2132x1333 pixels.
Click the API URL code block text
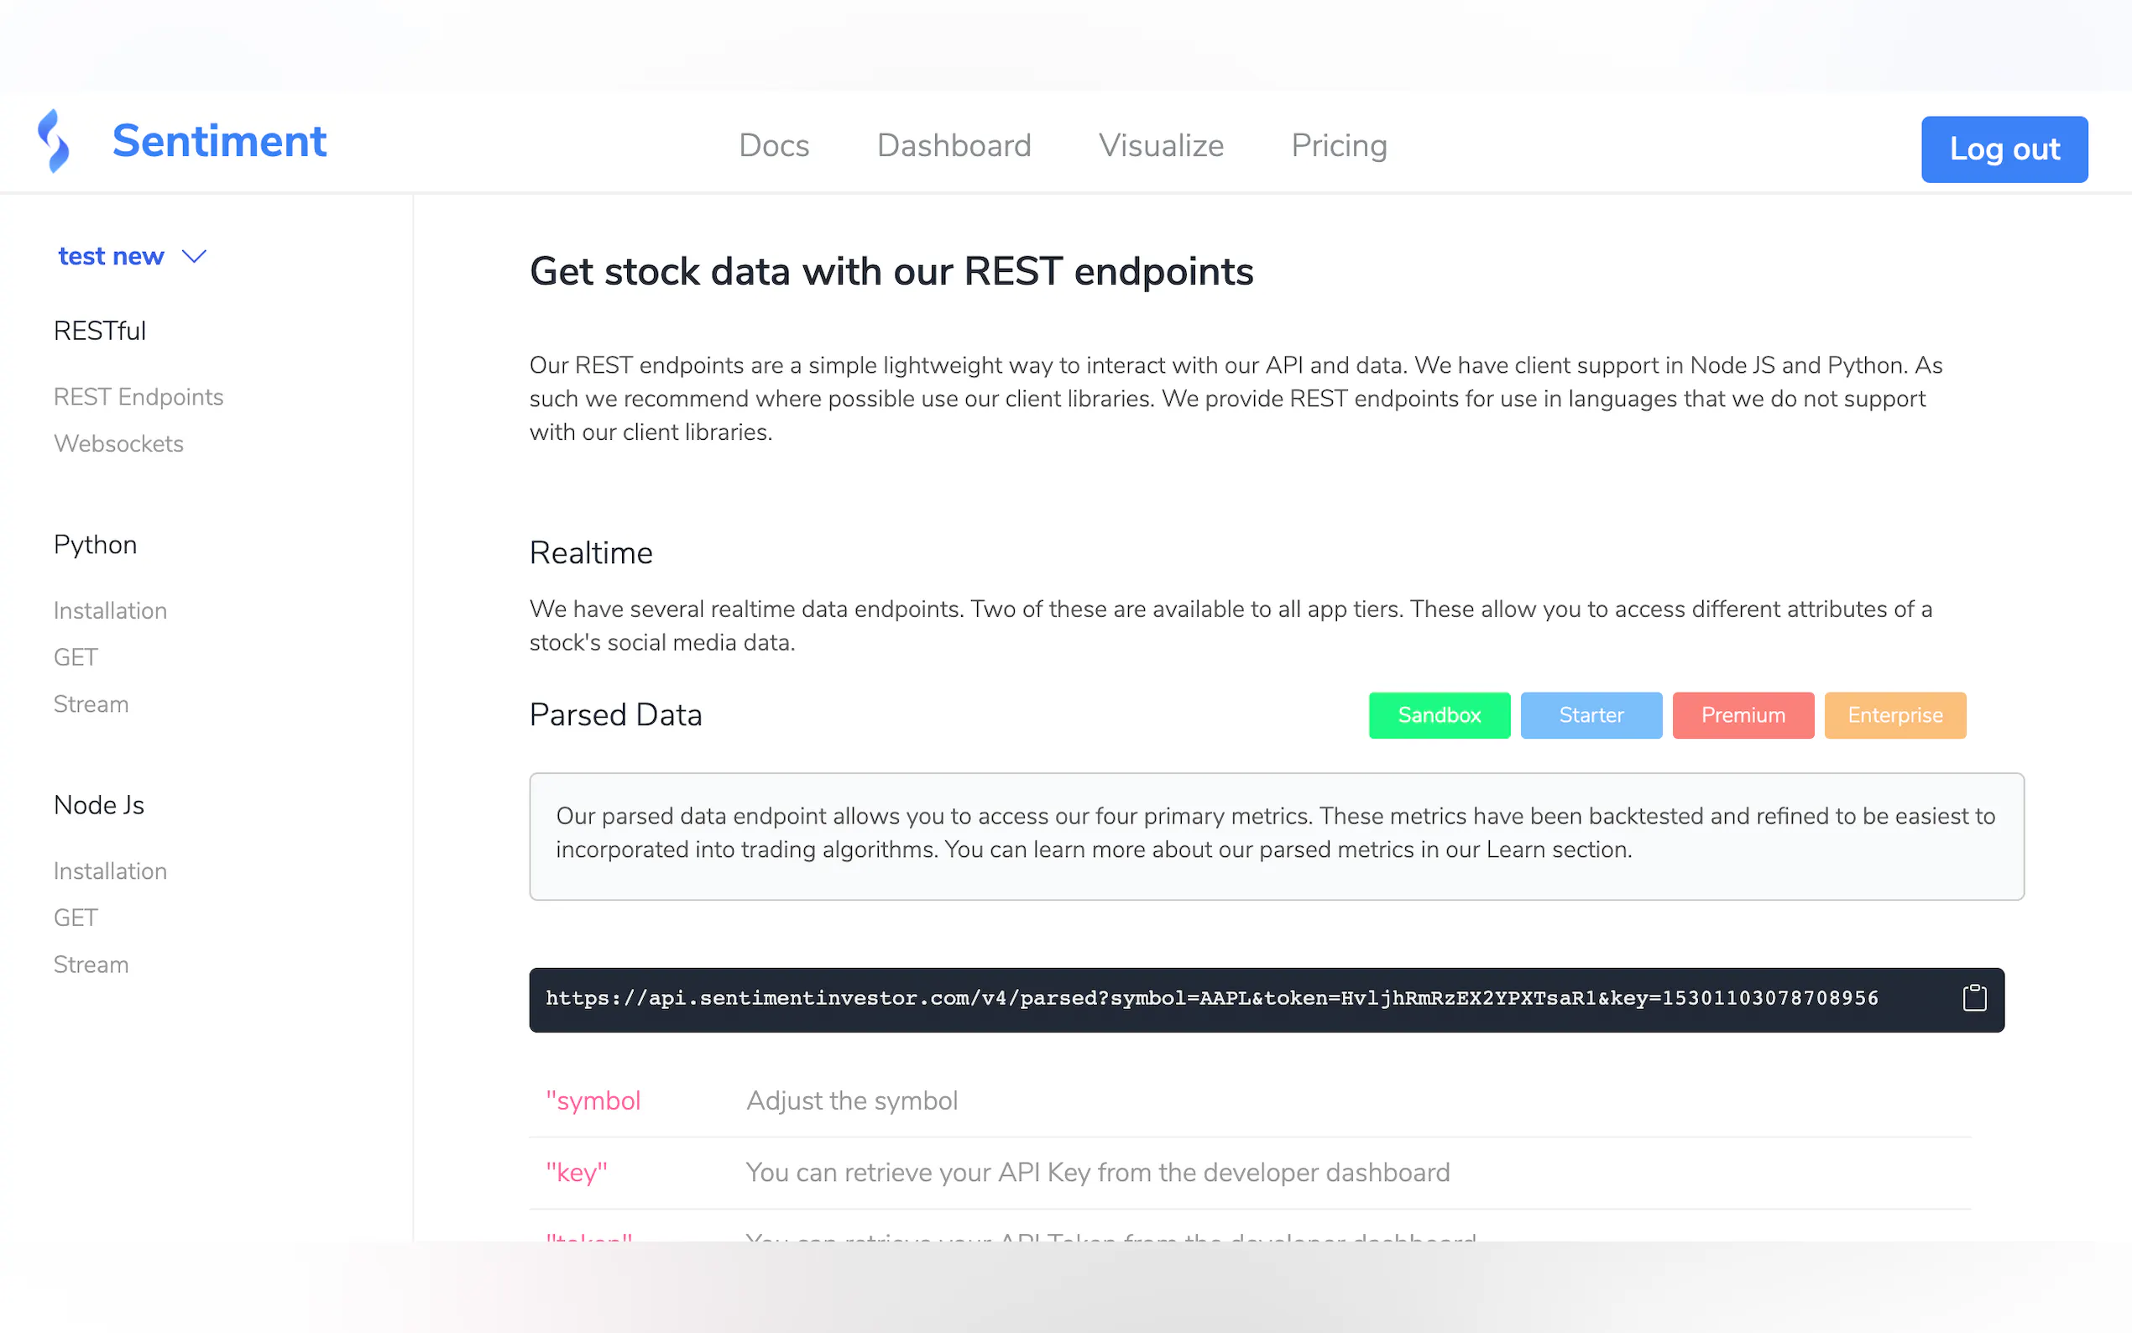pyautogui.click(x=1211, y=998)
